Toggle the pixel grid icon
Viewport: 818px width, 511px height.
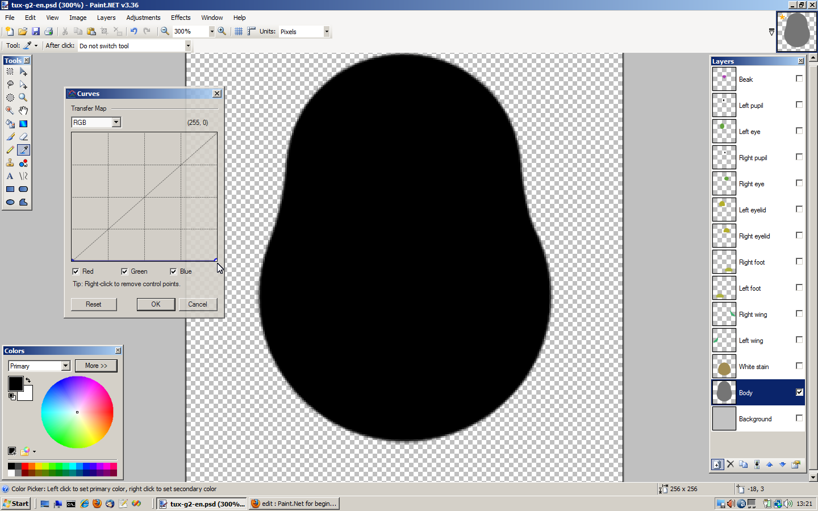(239, 31)
